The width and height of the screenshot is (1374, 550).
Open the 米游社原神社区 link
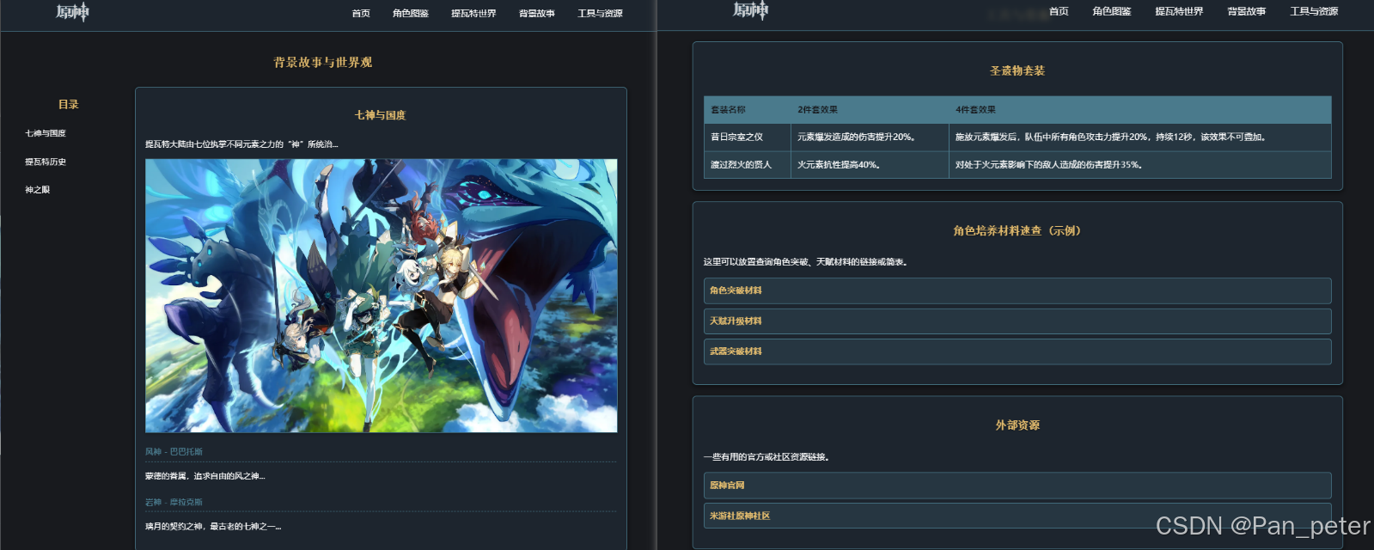[x=1017, y=516]
